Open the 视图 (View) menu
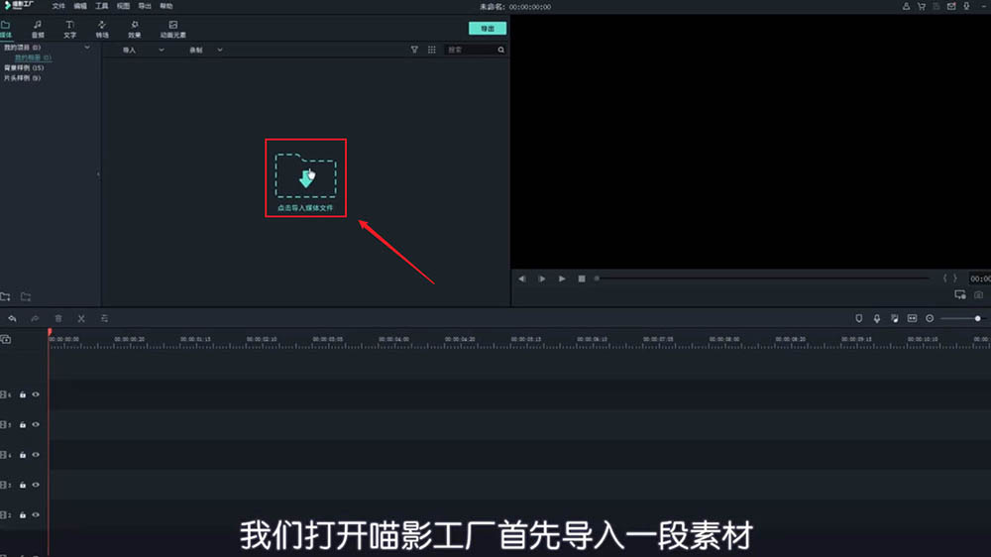The width and height of the screenshot is (991, 557). pos(123,6)
